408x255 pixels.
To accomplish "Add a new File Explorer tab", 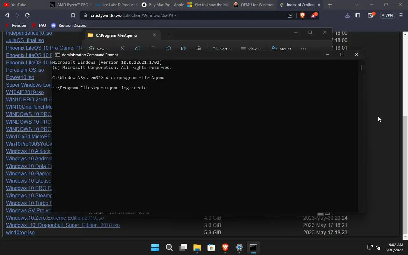I will click(169, 35).
